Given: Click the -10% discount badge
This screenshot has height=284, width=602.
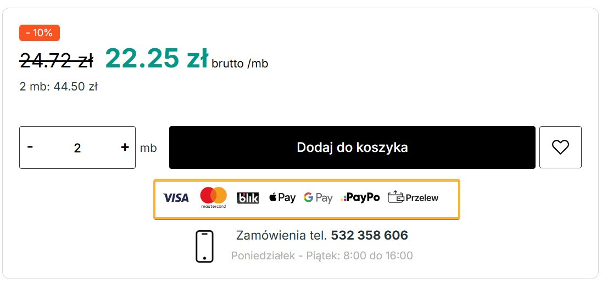Looking at the screenshot, I should pyautogui.click(x=39, y=33).
